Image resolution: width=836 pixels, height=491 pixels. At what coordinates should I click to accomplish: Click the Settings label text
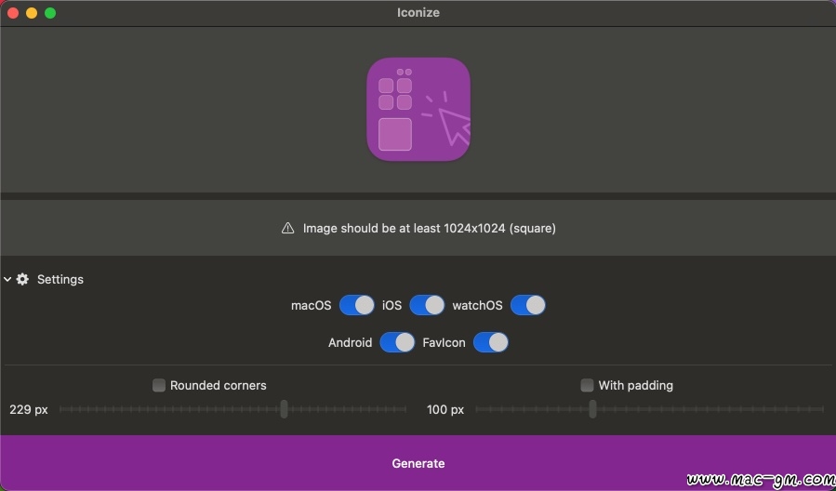point(60,279)
